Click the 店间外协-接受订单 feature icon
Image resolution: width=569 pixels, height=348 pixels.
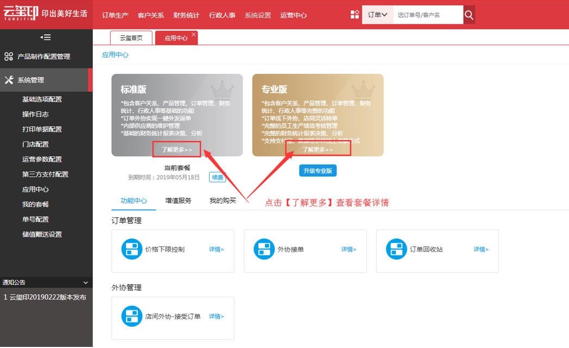point(131,316)
